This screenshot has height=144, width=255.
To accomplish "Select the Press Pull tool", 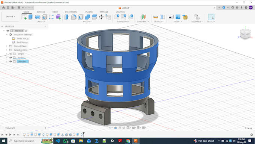I will [x=67, y=17].
